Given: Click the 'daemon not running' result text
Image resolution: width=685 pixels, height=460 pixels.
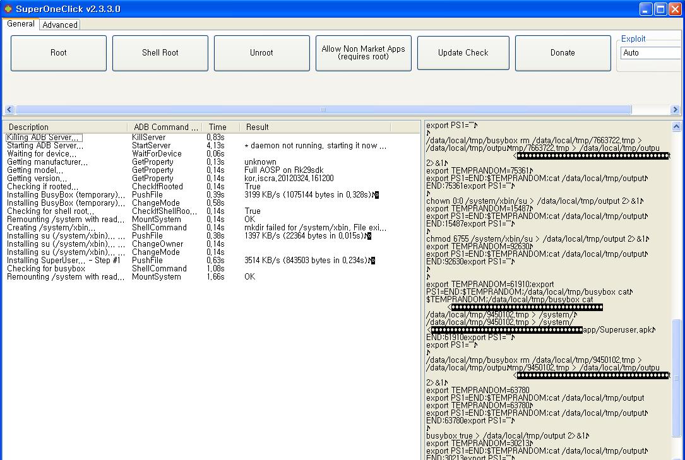Looking at the screenshot, I should (316, 146).
